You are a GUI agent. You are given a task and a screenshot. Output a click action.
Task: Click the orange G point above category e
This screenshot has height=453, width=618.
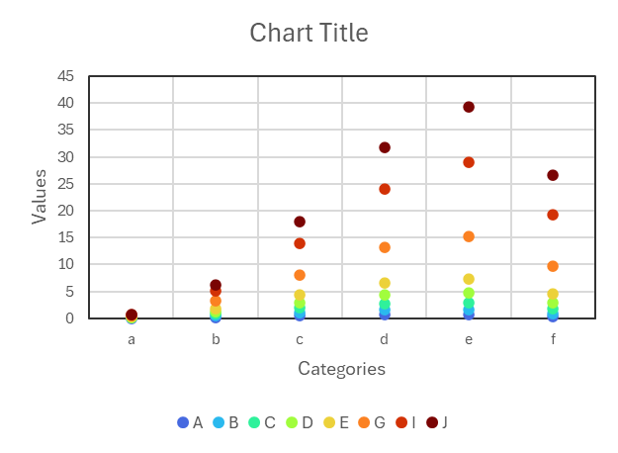coord(469,236)
